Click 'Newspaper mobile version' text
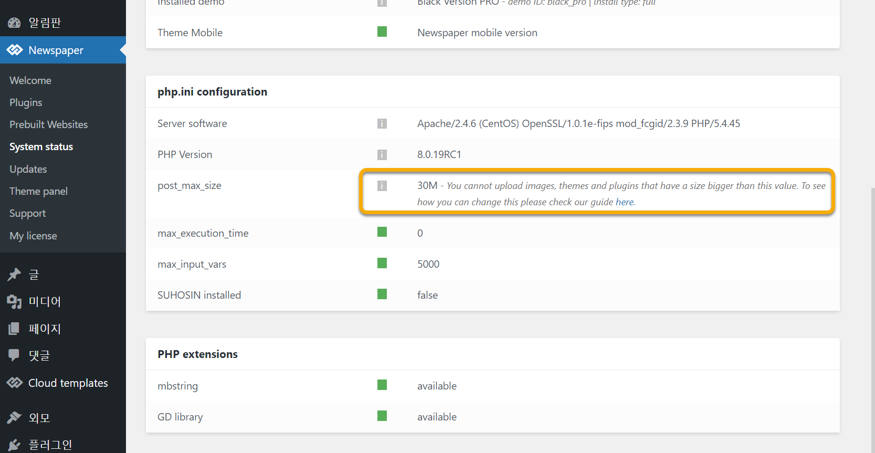Screen dimensions: 875x453 click(x=477, y=33)
